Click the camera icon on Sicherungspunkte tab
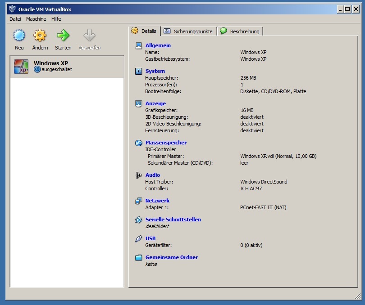Viewport: 365px width, 305px height. (167, 31)
